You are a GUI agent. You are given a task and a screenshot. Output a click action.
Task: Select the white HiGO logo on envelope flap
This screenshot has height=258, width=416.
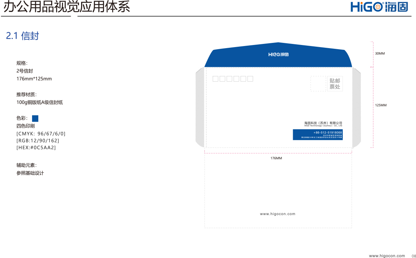(x=278, y=54)
